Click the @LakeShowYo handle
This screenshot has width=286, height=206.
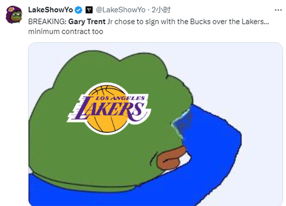(x=121, y=10)
